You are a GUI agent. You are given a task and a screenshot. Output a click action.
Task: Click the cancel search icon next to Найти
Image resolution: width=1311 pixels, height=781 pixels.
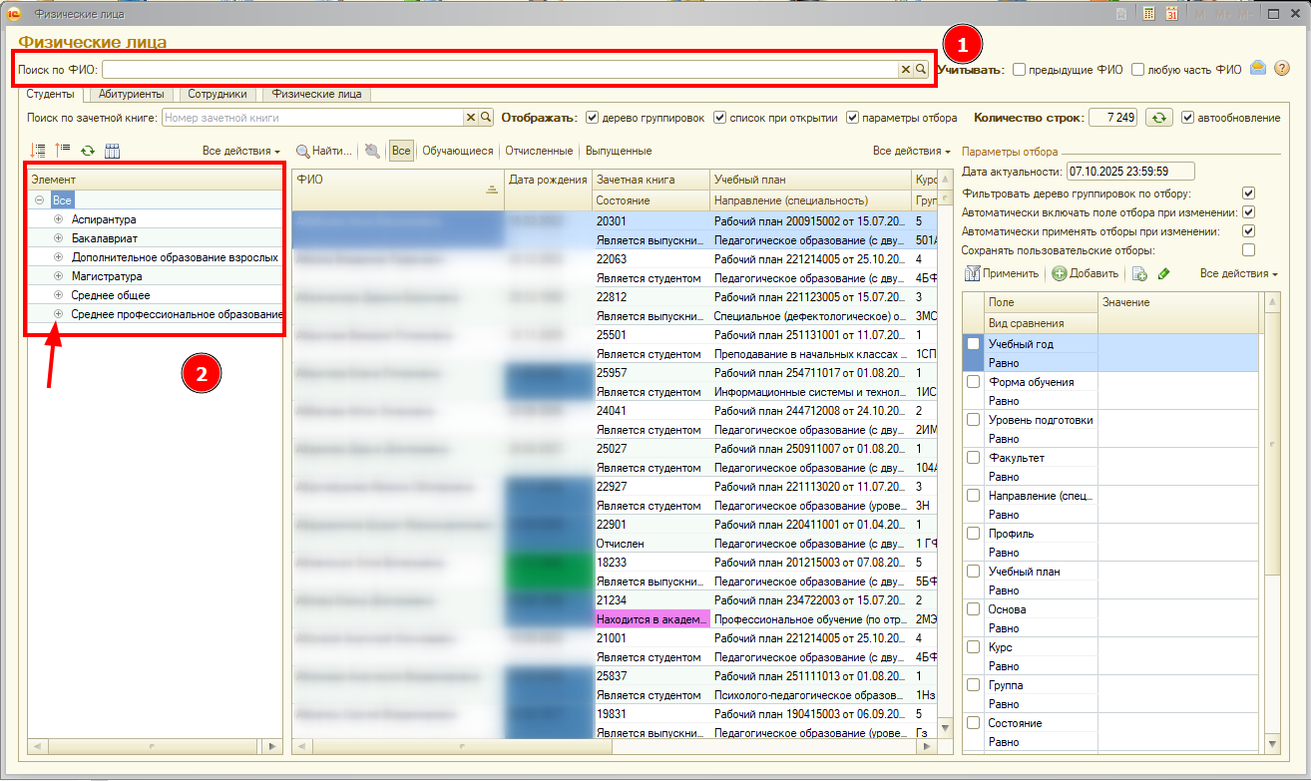click(x=371, y=151)
